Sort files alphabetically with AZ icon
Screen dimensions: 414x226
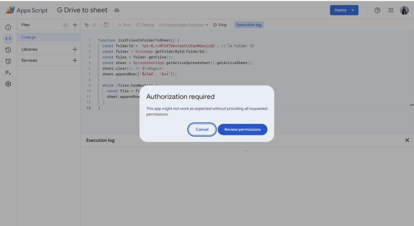(x=66, y=25)
